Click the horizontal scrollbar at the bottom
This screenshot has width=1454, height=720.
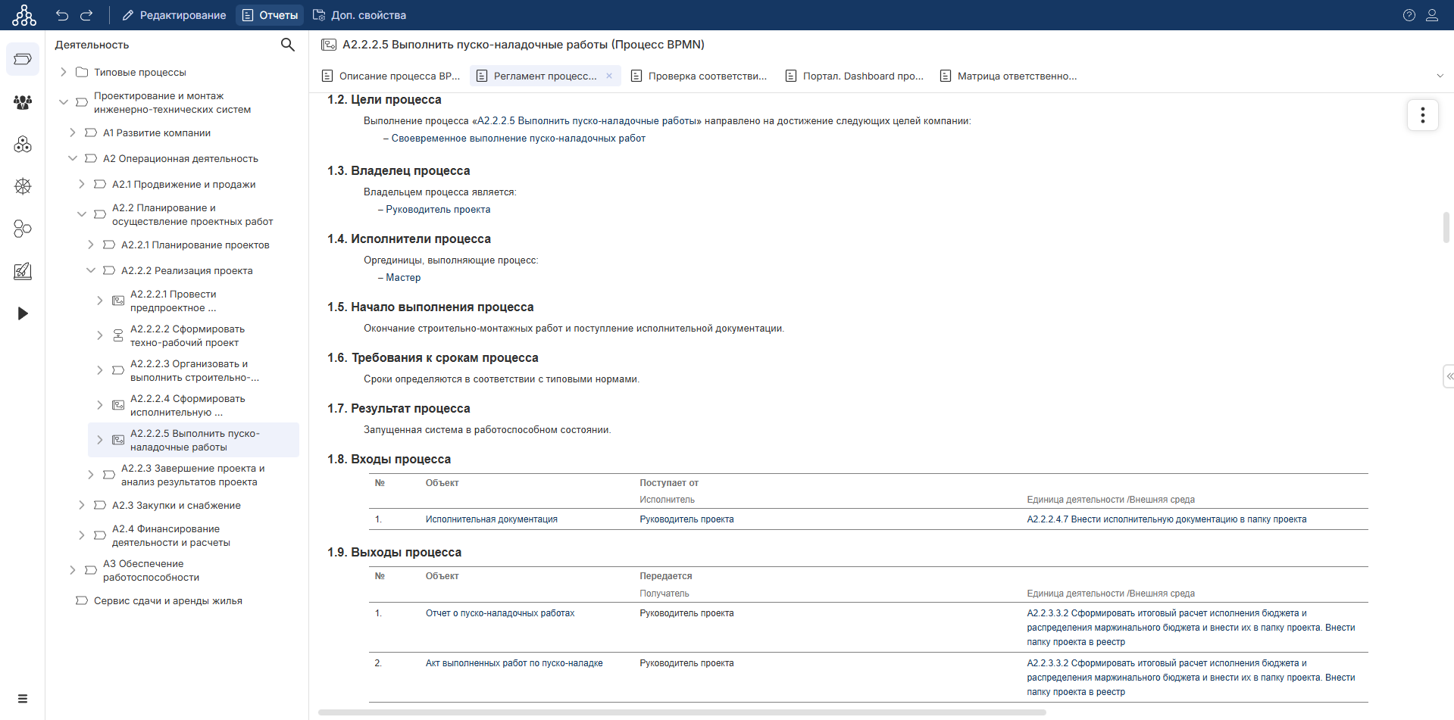coord(682,712)
